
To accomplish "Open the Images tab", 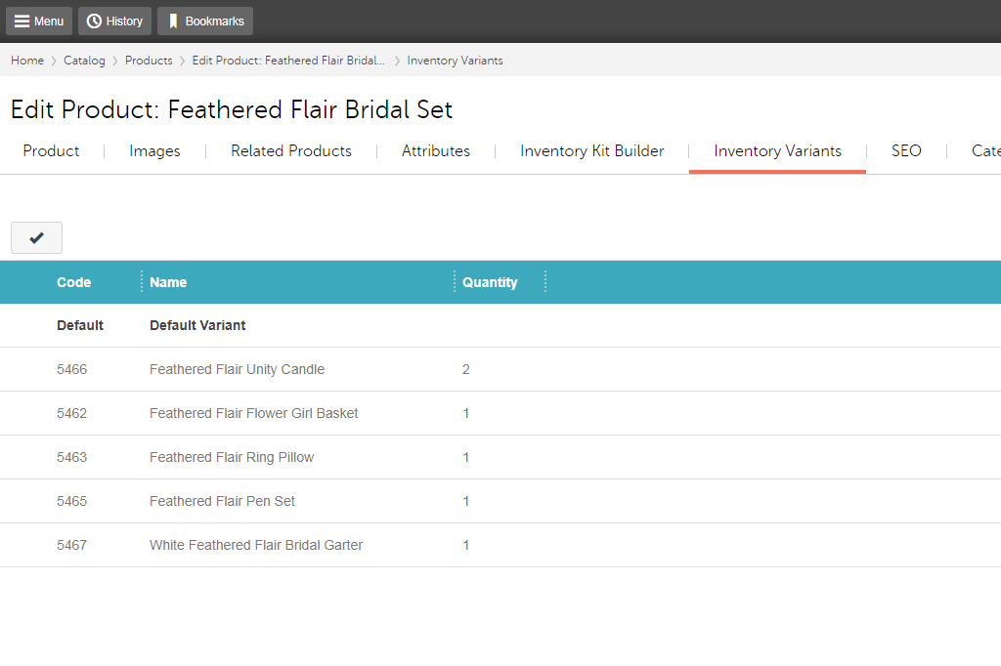I will click(x=154, y=151).
